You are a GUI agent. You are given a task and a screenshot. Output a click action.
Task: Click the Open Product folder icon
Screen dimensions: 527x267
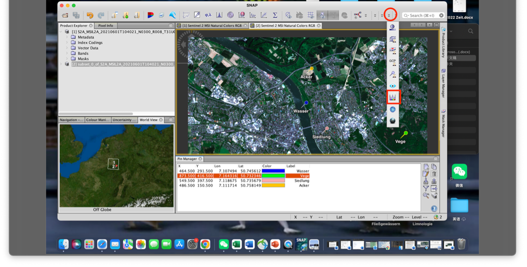coord(65,15)
